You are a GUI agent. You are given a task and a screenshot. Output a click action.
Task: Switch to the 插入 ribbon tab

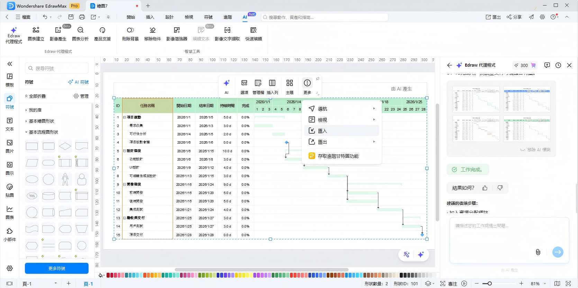point(150,17)
